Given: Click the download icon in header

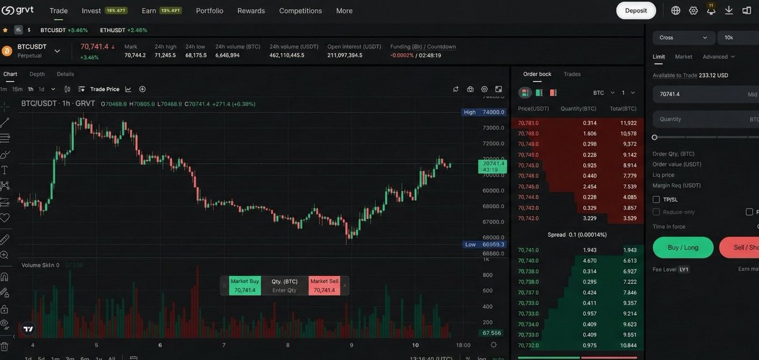Looking at the screenshot, I should pos(729,11).
